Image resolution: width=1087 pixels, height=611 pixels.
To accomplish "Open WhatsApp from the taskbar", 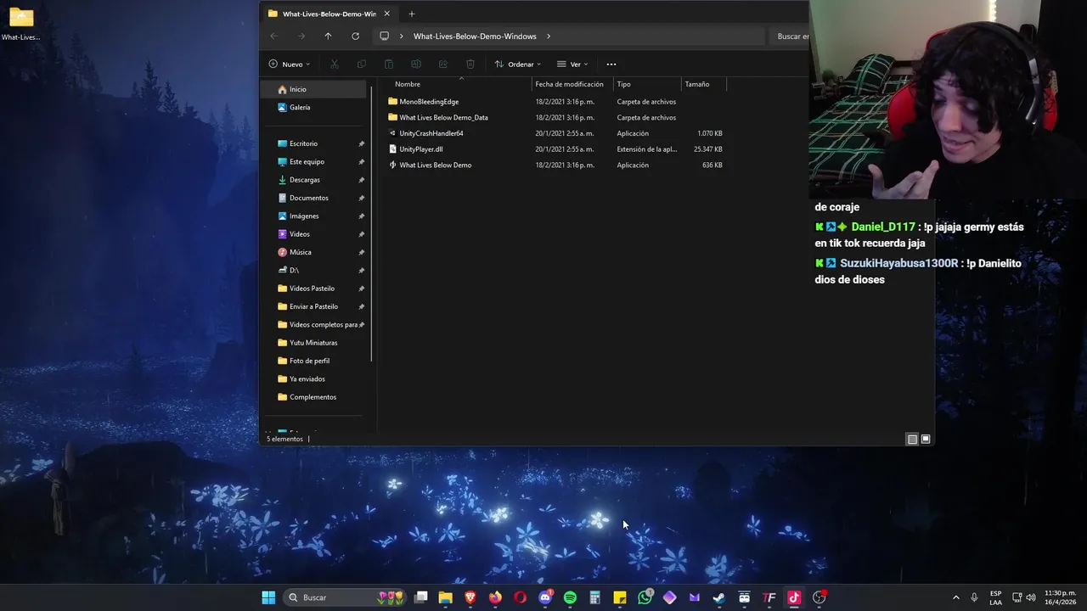I will click(645, 597).
